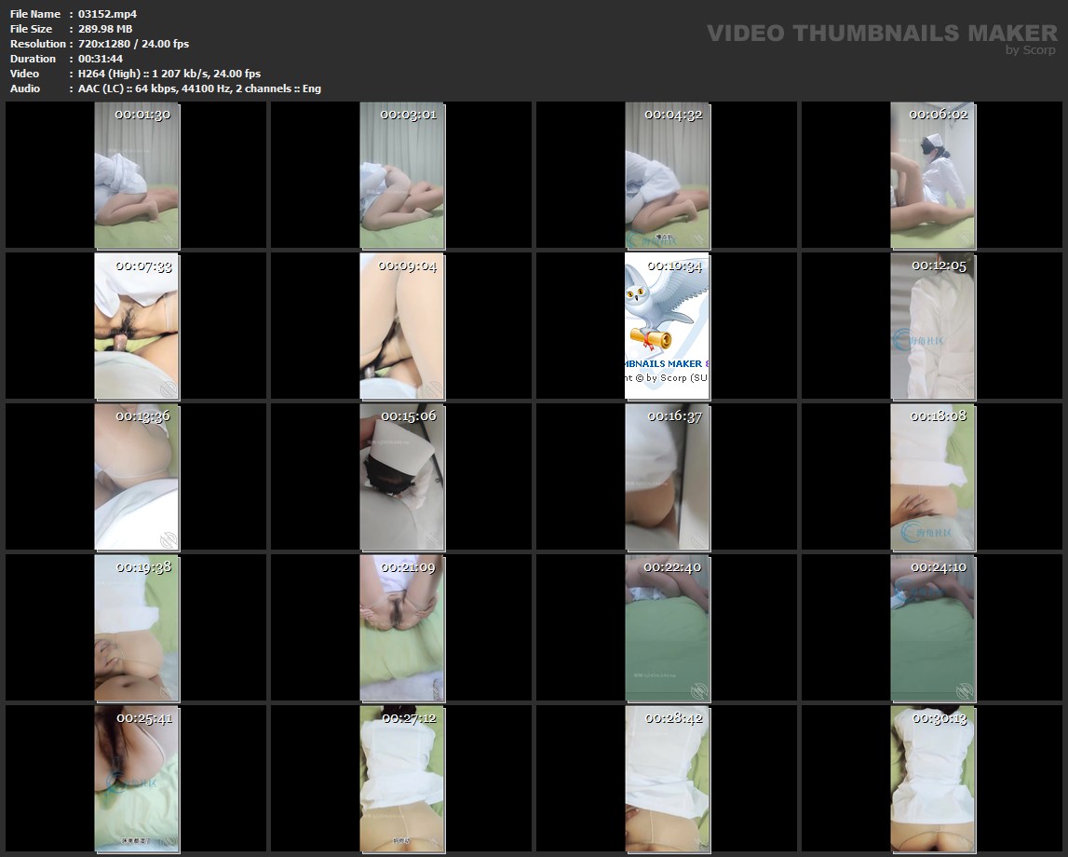Click the video codec line H264 (High)
The width and height of the screenshot is (1068, 857).
169,74
